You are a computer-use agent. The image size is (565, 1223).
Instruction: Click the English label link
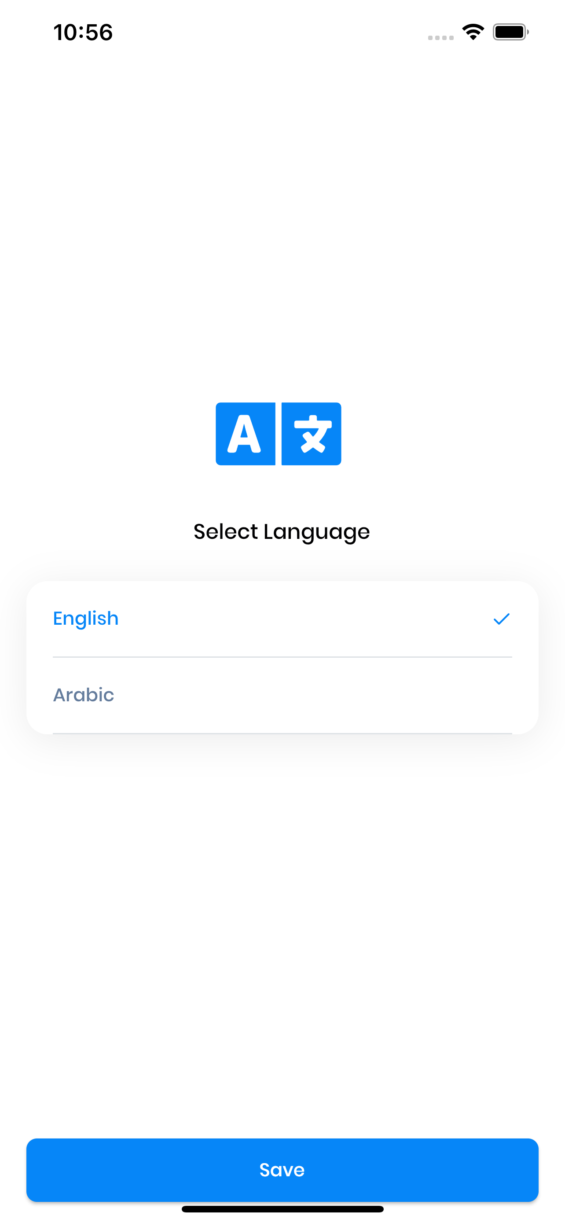[85, 619]
